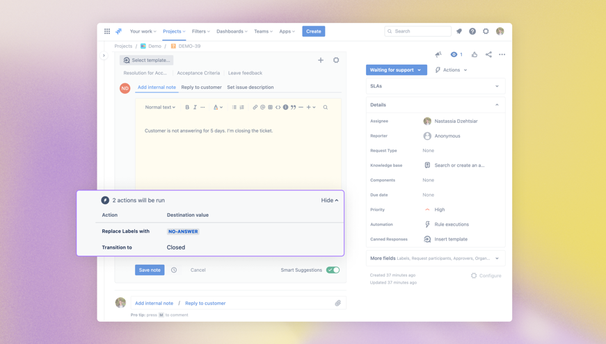Open the user profile avatar in top bar
The image size is (606, 344).
(500, 31)
